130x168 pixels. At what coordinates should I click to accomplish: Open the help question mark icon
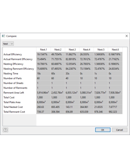pos(5,130)
